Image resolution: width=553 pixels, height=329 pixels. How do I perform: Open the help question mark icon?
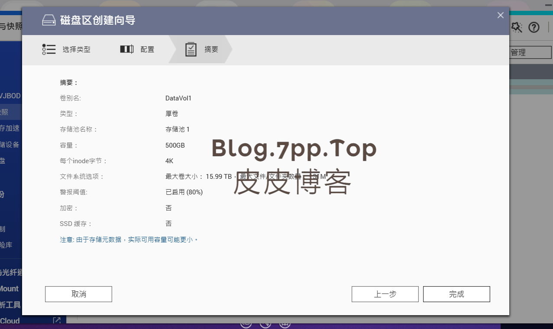(x=534, y=27)
